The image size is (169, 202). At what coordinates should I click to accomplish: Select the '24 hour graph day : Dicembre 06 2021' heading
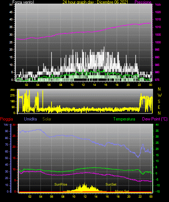pyautogui.click(x=95, y=2)
